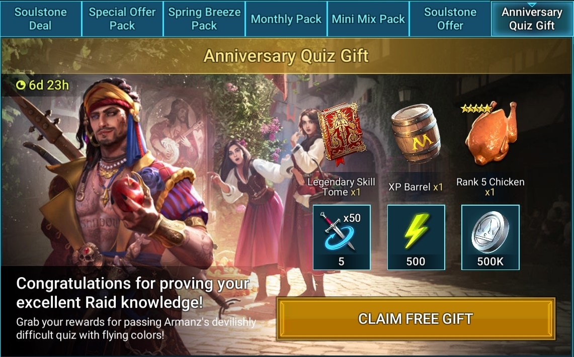Image resolution: width=574 pixels, height=357 pixels.
Task: Tap the clock icon beside 6d 23h
Action: 21,85
